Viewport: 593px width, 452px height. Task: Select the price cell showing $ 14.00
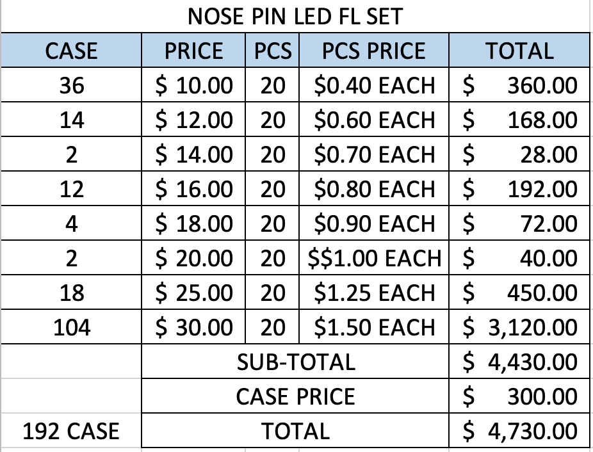(194, 154)
